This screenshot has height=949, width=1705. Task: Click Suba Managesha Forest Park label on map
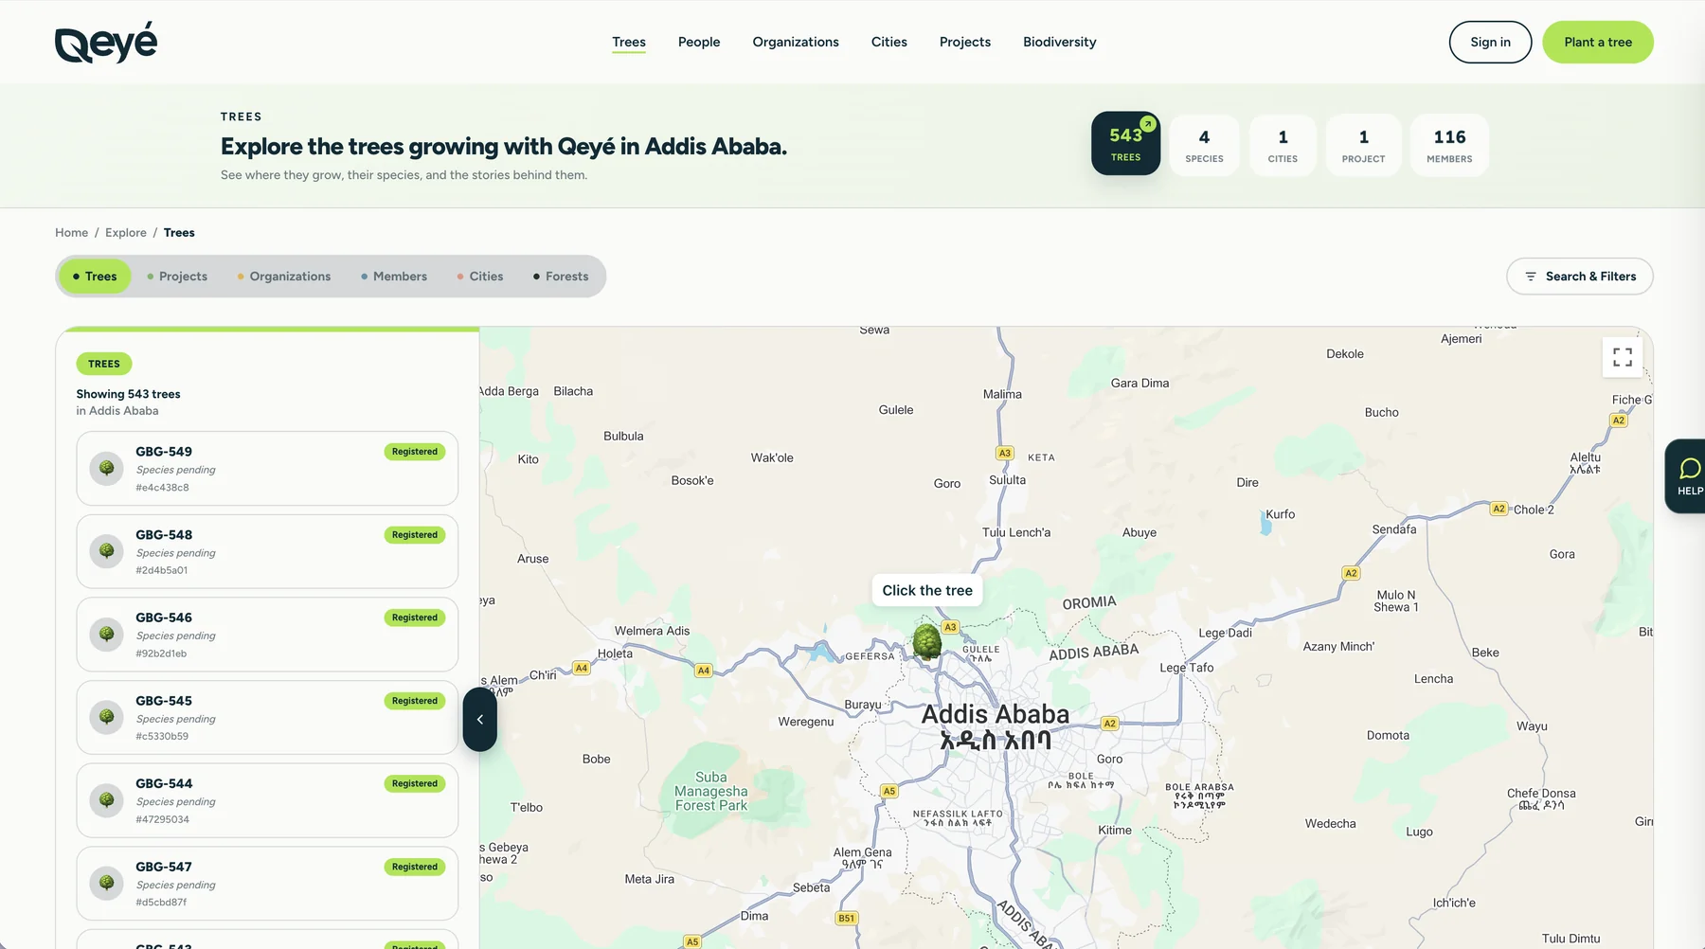(x=711, y=792)
